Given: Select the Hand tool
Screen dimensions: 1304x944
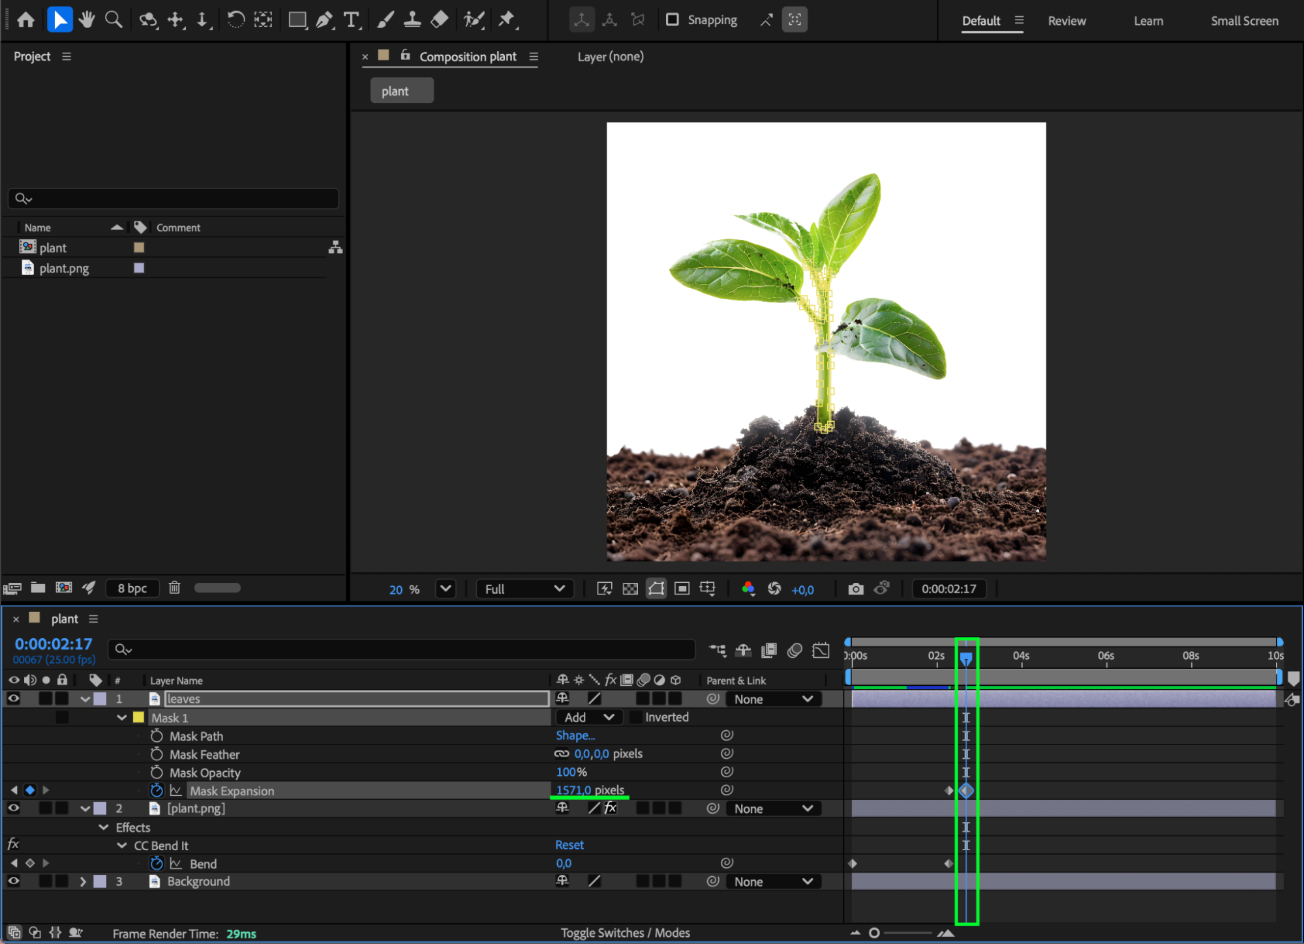Looking at the screenshot, I should click(x=86, y=20).
